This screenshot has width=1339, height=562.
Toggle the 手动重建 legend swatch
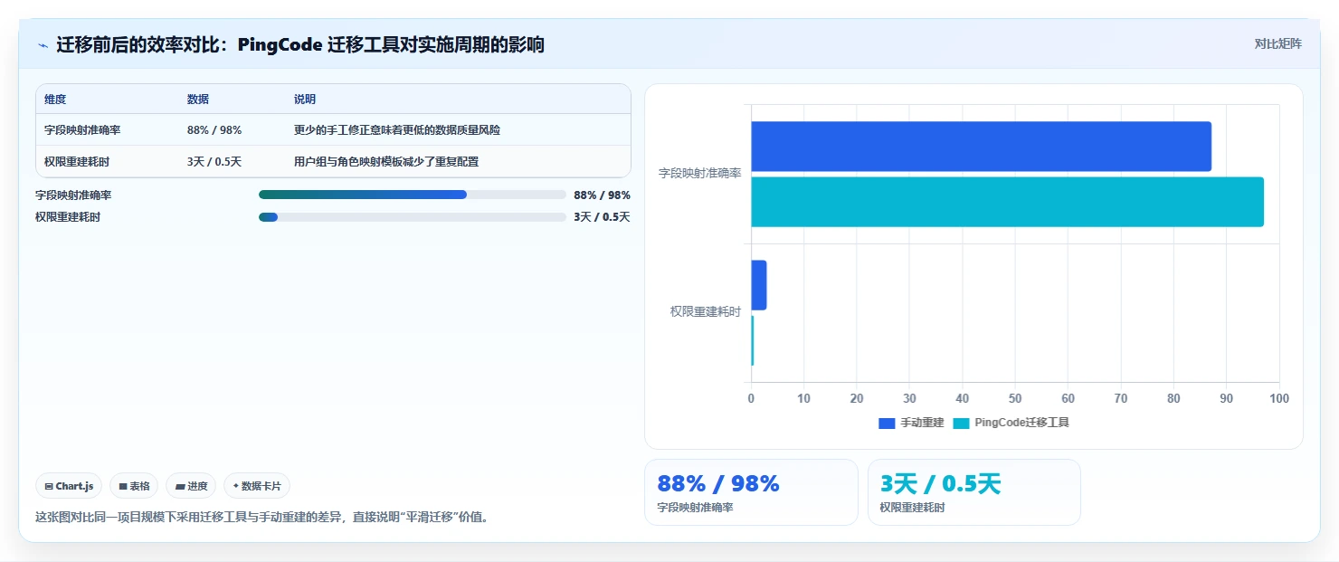(887, 423)
